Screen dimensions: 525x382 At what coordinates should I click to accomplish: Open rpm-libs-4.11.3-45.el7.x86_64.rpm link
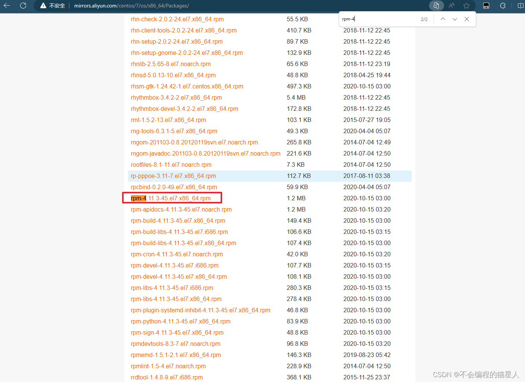[x=176, y=299]
